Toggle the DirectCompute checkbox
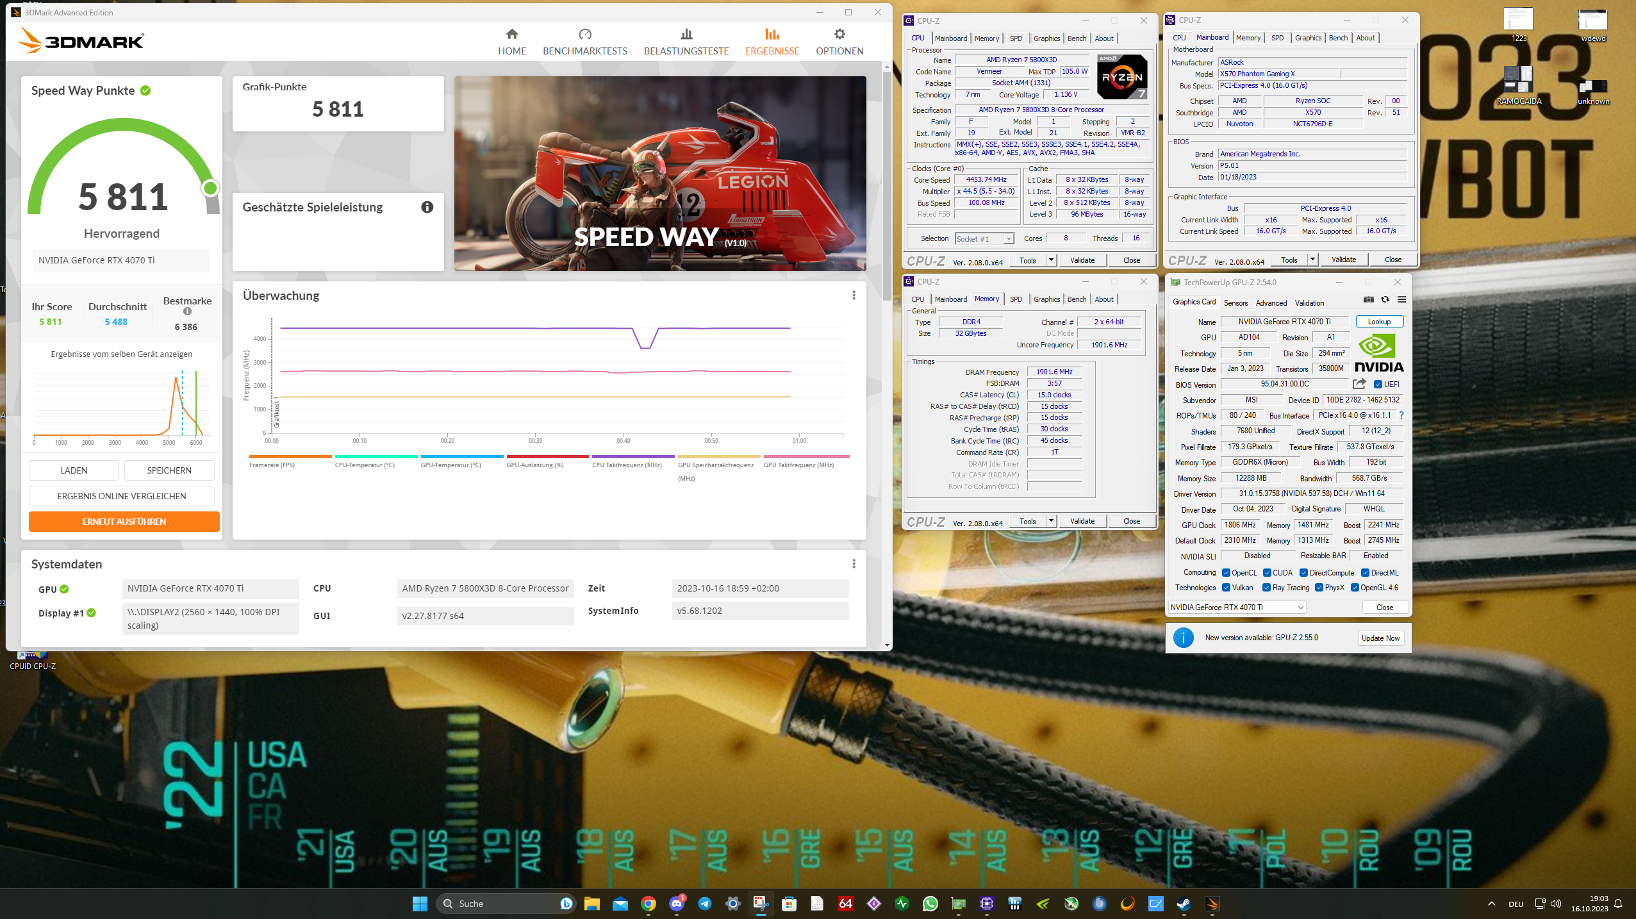Viewport: 1636px width, 919px height. pyautogui.click(x=1303, y=573)
